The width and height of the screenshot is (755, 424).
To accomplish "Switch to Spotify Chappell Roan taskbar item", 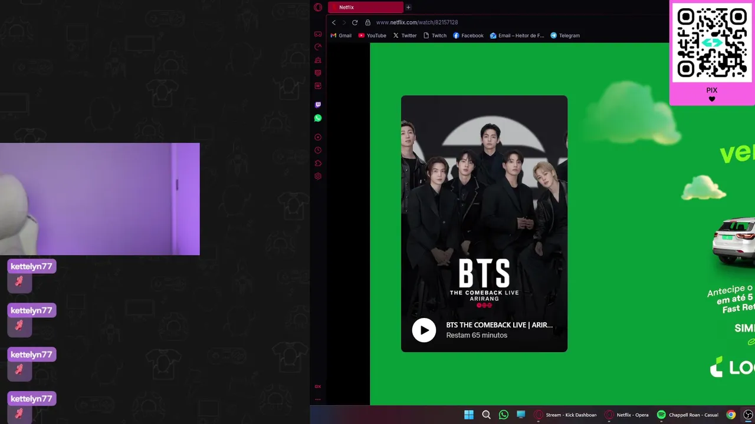I will click(x=687, y=415).
